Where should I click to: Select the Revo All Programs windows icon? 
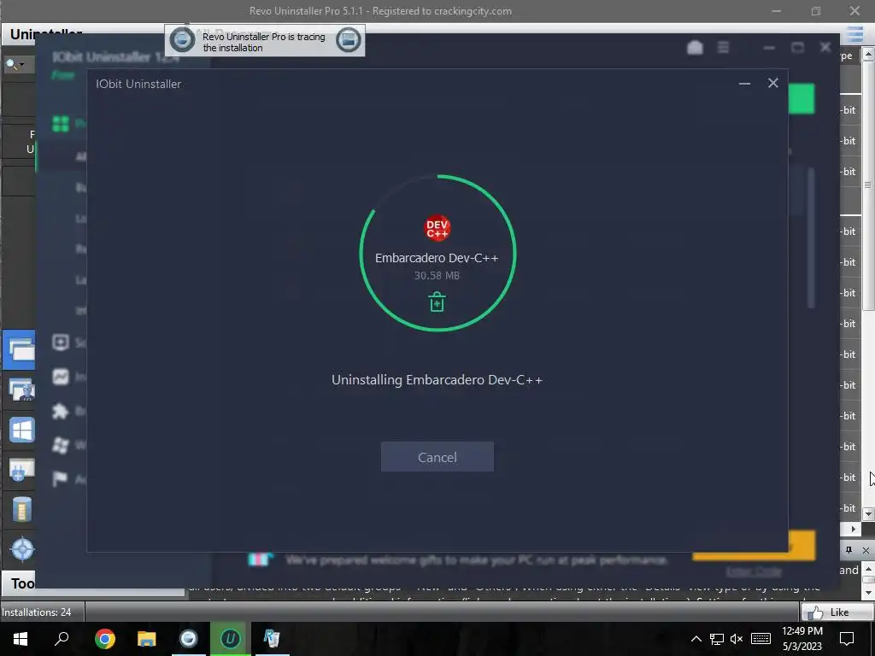click(21, 350)
